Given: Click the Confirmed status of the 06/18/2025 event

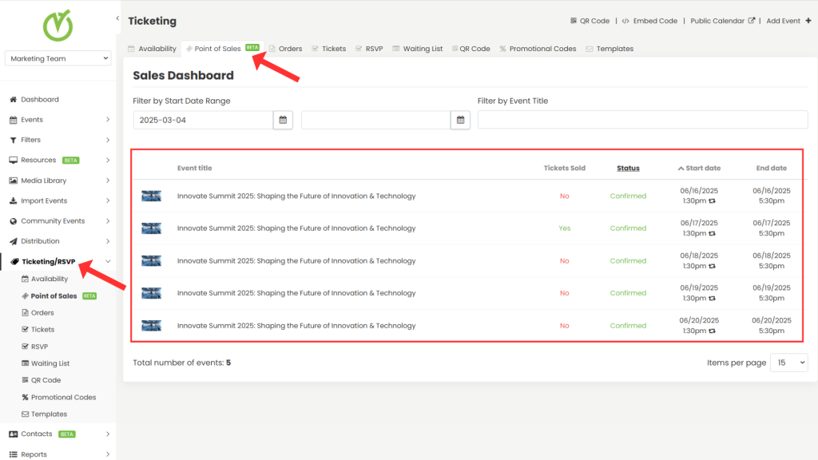Looking at the screenshot, I should click(x=628, y=260).
